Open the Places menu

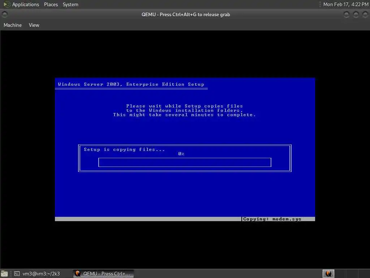tap(51, 4)
